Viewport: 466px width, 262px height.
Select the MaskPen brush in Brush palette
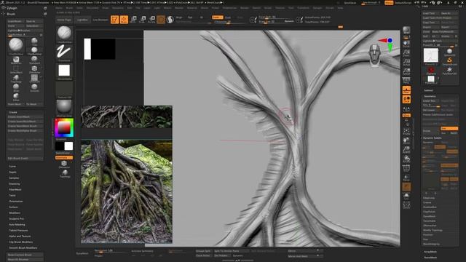click(16, 60)
